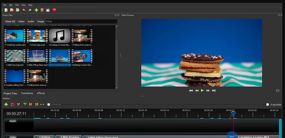Collapse the Video track arrow
Screen dimensions: 285x138
7,137
